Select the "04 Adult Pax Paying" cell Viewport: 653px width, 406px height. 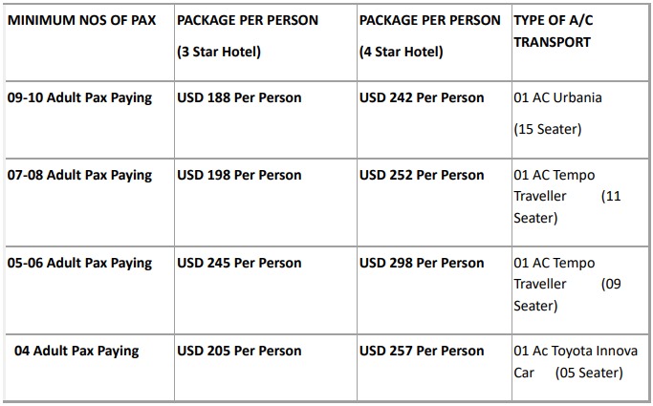coord(76,351)
